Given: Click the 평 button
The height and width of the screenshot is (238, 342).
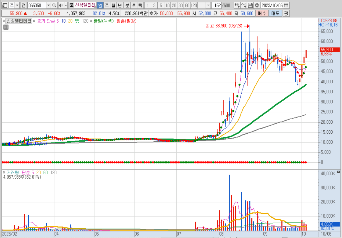Looking at the screenshot, I should [286, 13].
